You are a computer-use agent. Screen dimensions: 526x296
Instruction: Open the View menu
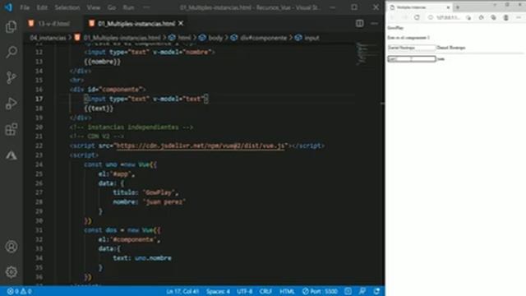pyautogui.click(x=93, y=7)
